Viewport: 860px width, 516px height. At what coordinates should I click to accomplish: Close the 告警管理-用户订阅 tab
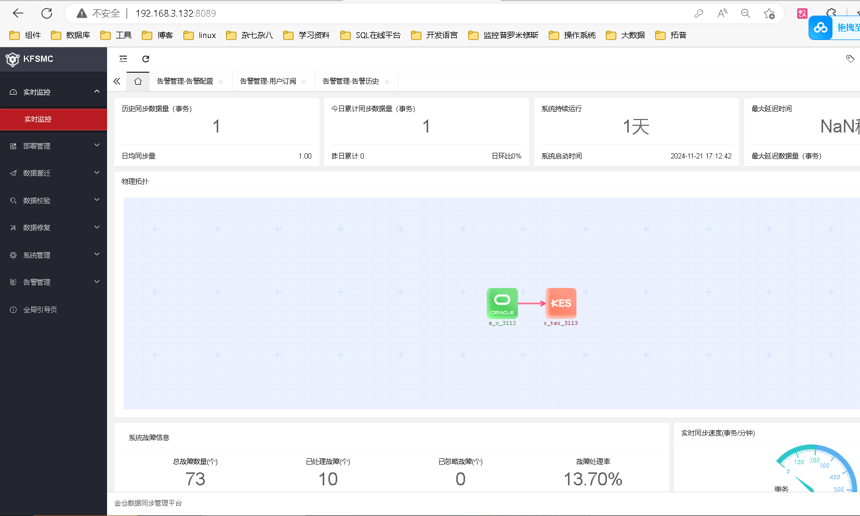tap(304, 82)
